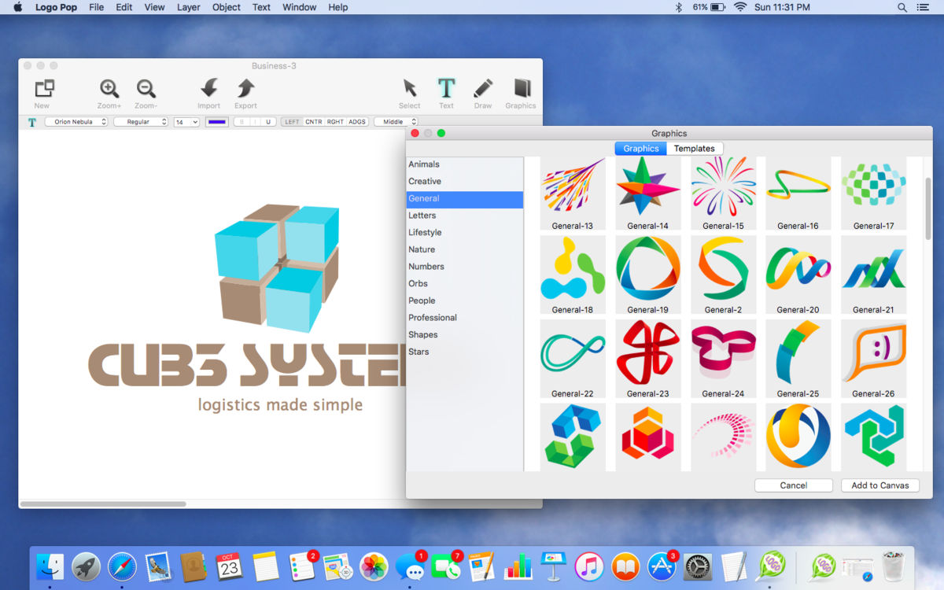944x590 pixels.
Task: Select the General-19 graphic thumbnail
Action: 647,269
